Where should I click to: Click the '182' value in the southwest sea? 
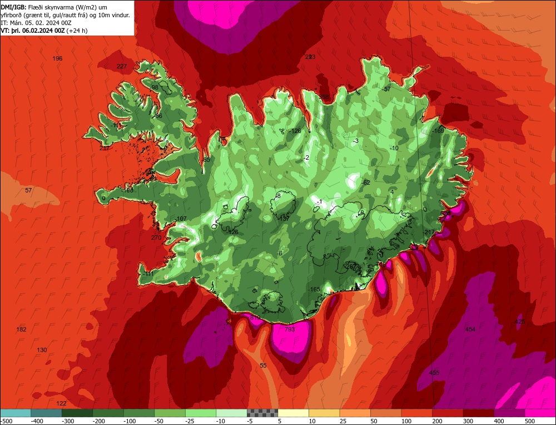pyautogui.click(x=21, y=329)
